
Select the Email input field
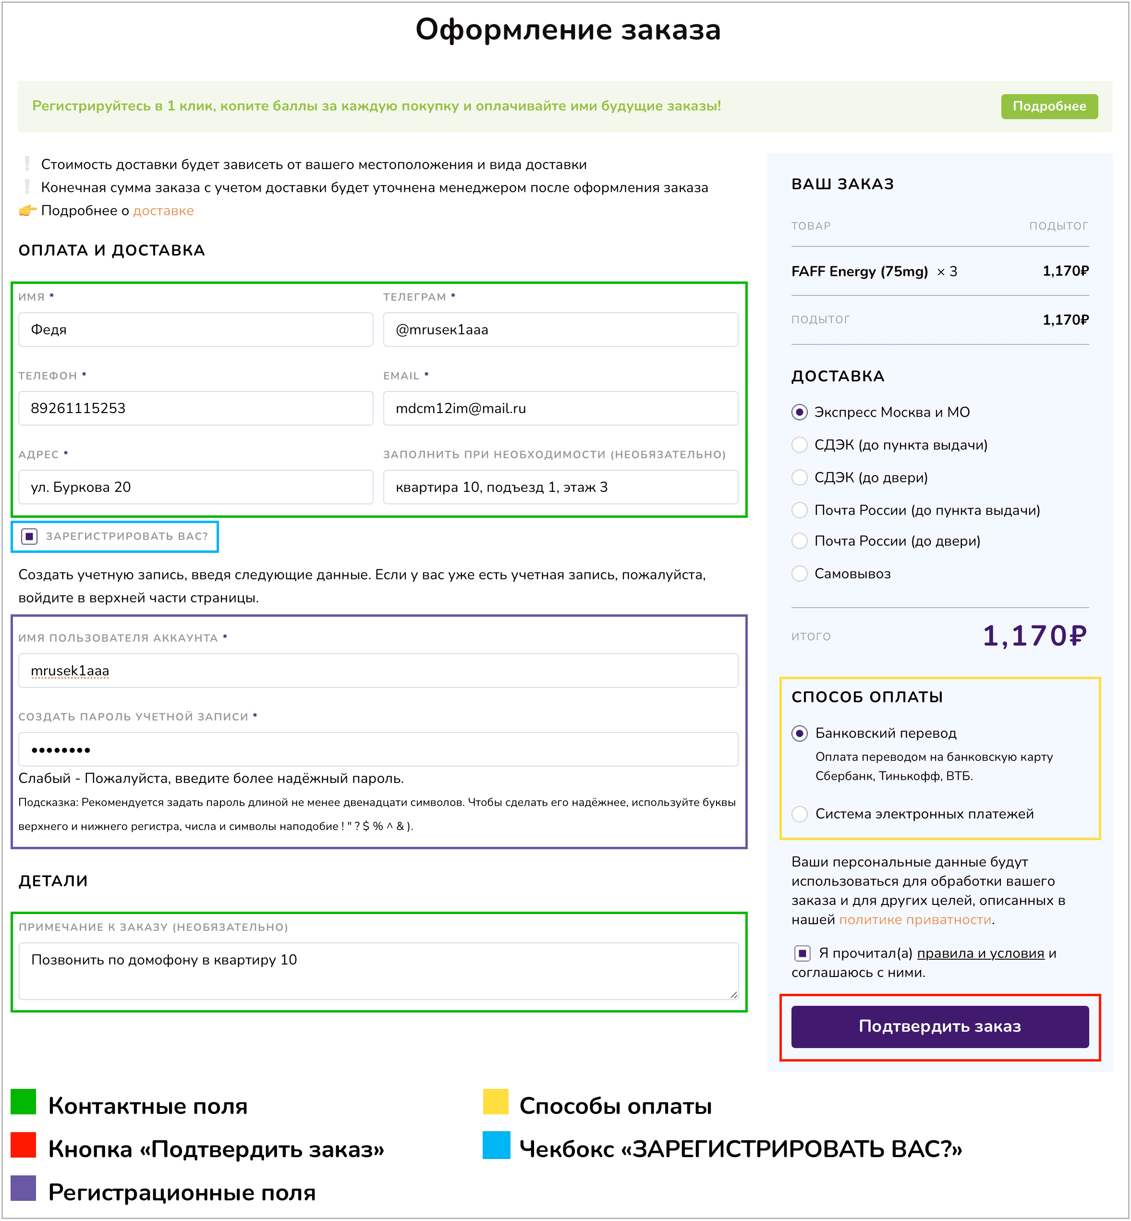coord(560,408)
